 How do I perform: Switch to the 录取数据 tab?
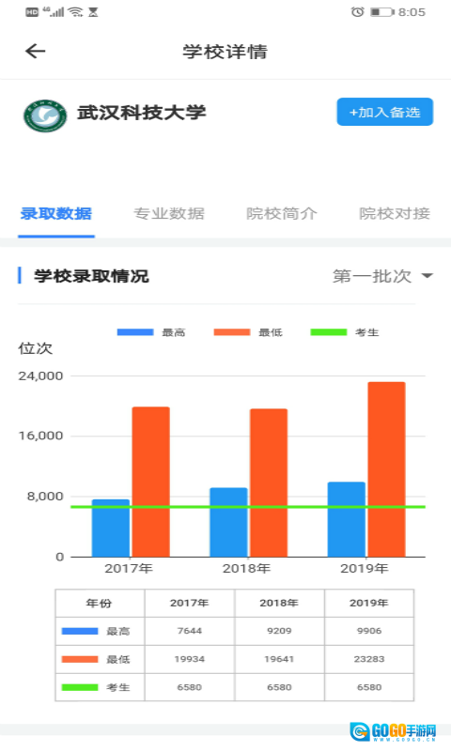point(56,214)
